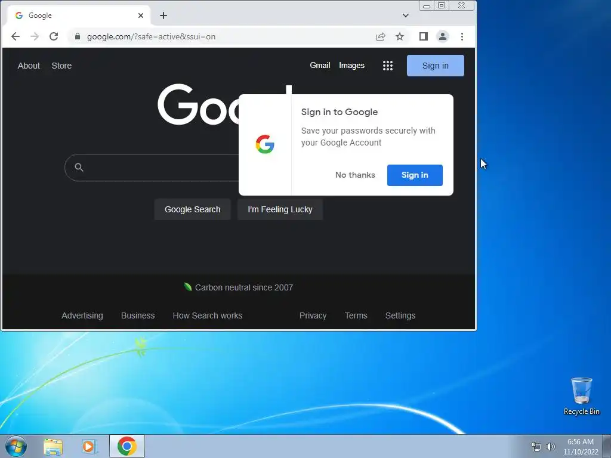Screen dimensions: 611x458
Task: Open the Privacy footer link
Action: pyautogui.click(x=313, y=315)
